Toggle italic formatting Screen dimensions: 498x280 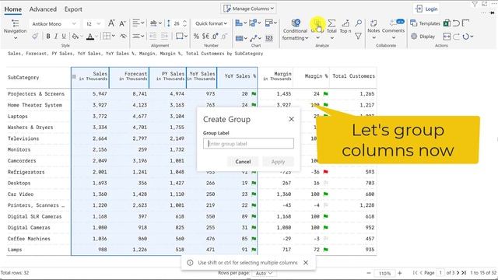(x=56, y=37)
